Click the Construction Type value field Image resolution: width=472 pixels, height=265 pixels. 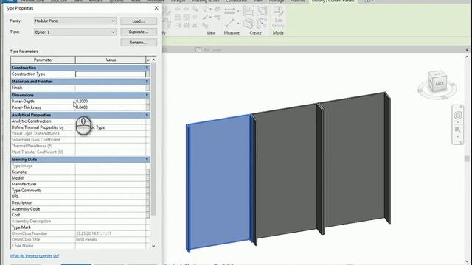(x=111, y=74)
